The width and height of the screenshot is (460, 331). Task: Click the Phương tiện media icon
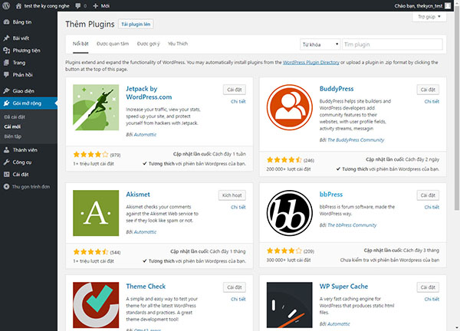[x=6, y=51]
